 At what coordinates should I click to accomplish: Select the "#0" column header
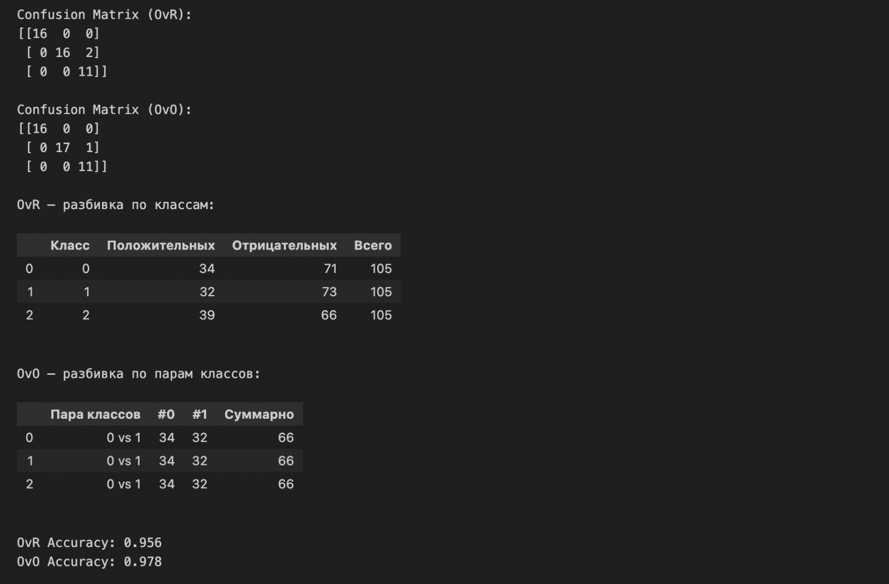point(166,414)
